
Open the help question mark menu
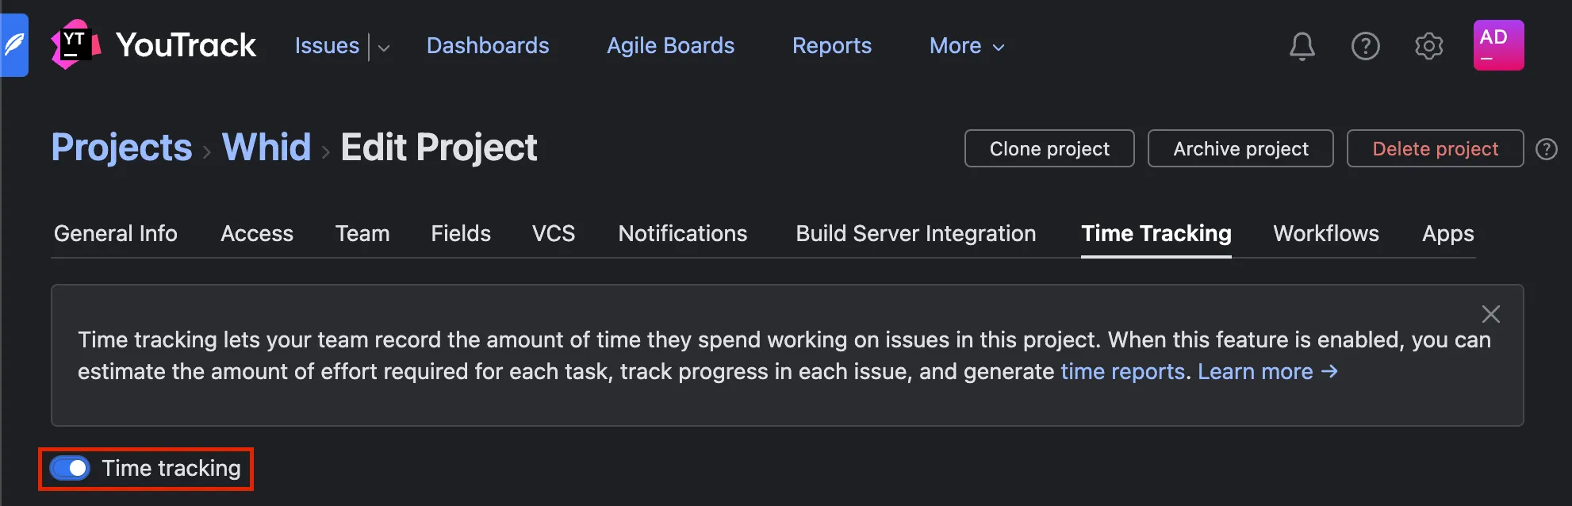click(1365, 46)
